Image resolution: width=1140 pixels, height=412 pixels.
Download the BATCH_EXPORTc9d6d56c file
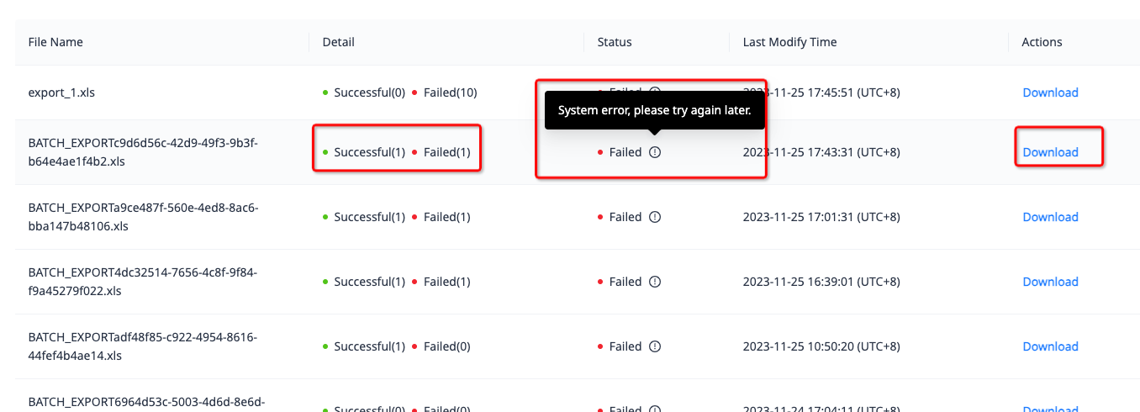point(1050,152)
